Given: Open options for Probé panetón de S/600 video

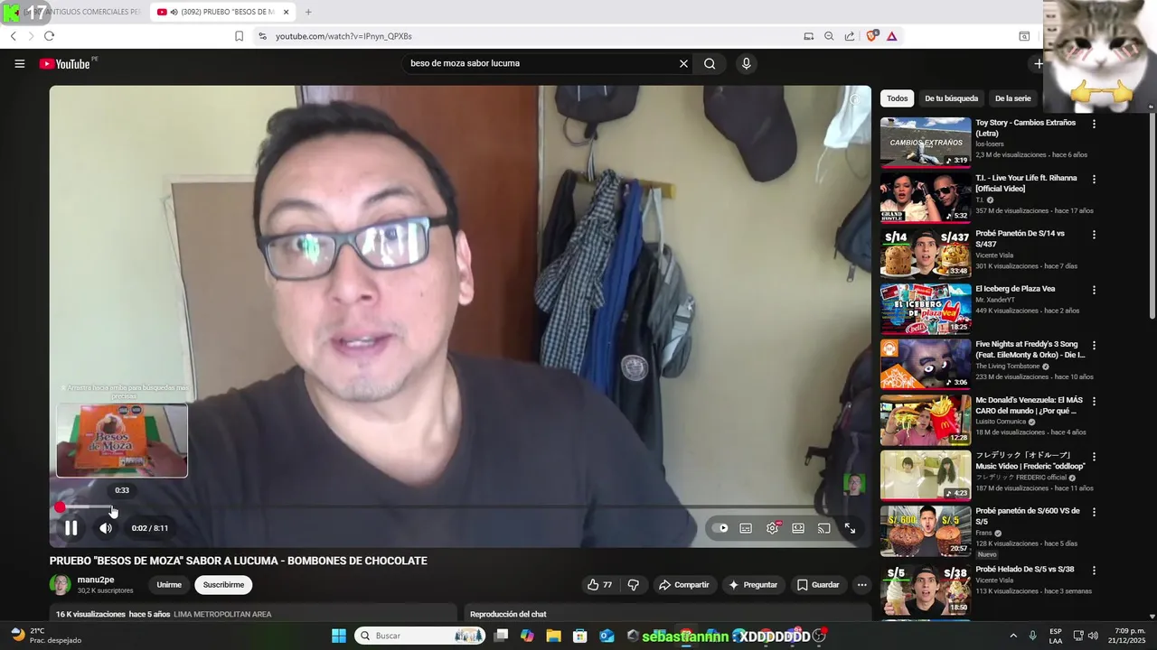Looking at the screenshot, I should pyautogui.click(x=1094, y=512).
